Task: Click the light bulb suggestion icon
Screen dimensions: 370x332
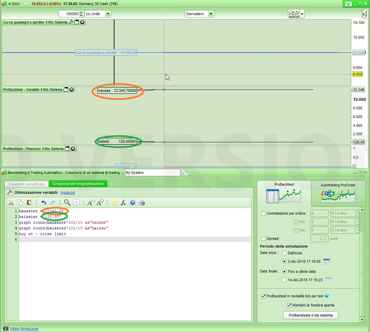Action: [x=114, y=202]
